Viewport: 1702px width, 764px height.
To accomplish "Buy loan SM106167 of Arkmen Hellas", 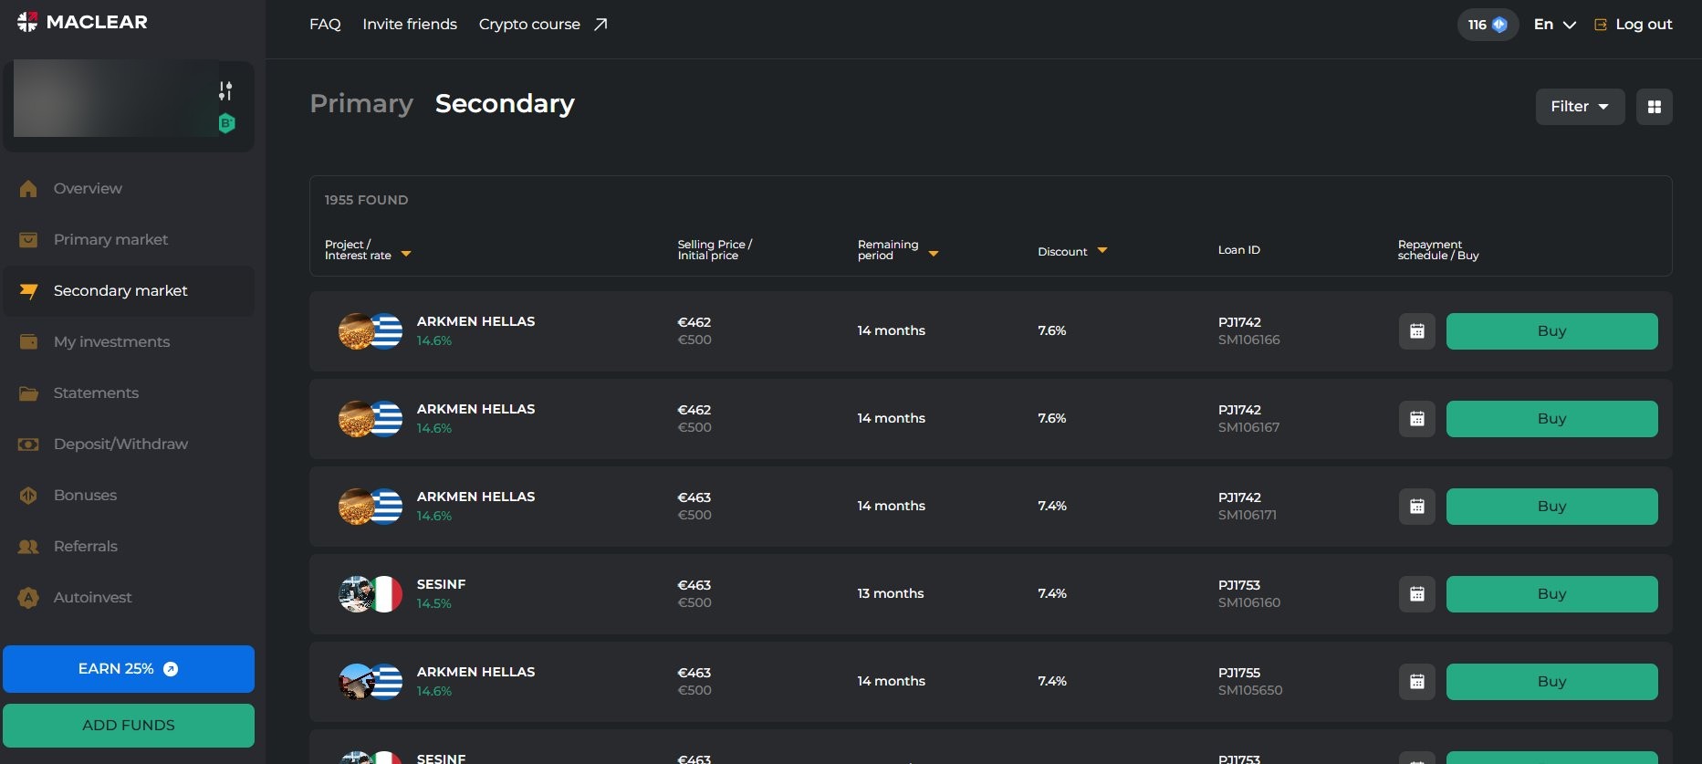I will 1551,419.
